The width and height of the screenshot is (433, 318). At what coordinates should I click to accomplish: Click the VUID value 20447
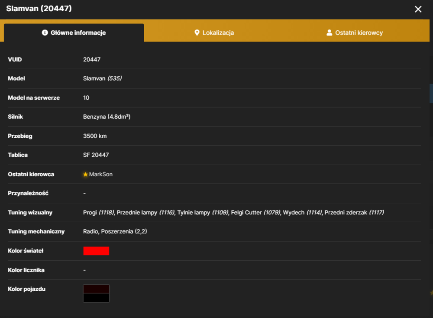coord(92,59)
